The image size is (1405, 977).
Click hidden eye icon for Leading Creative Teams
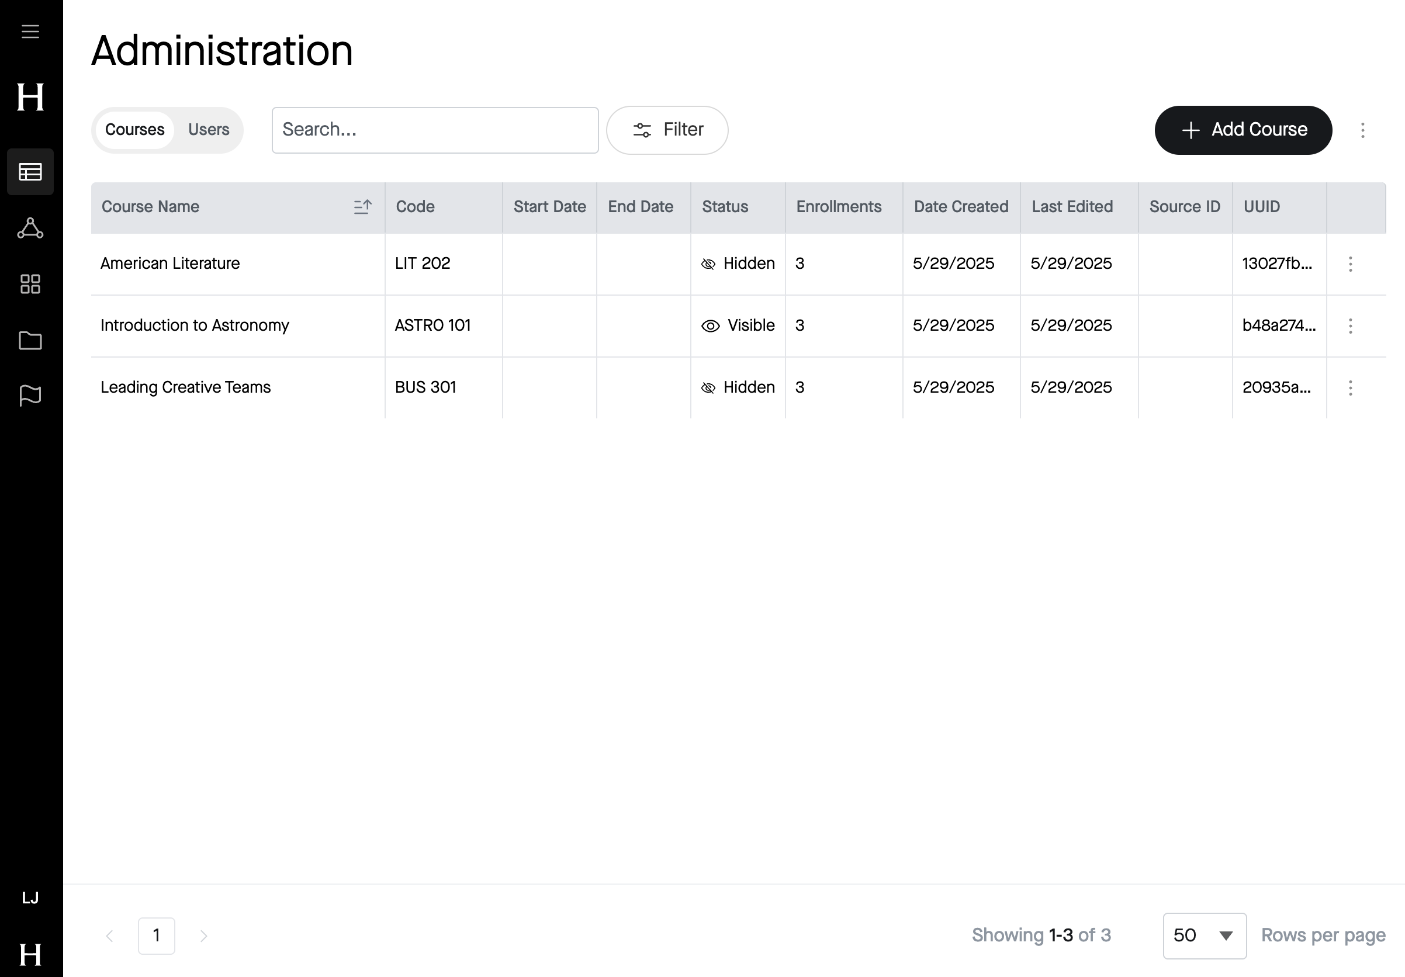[x=708, y=387]
